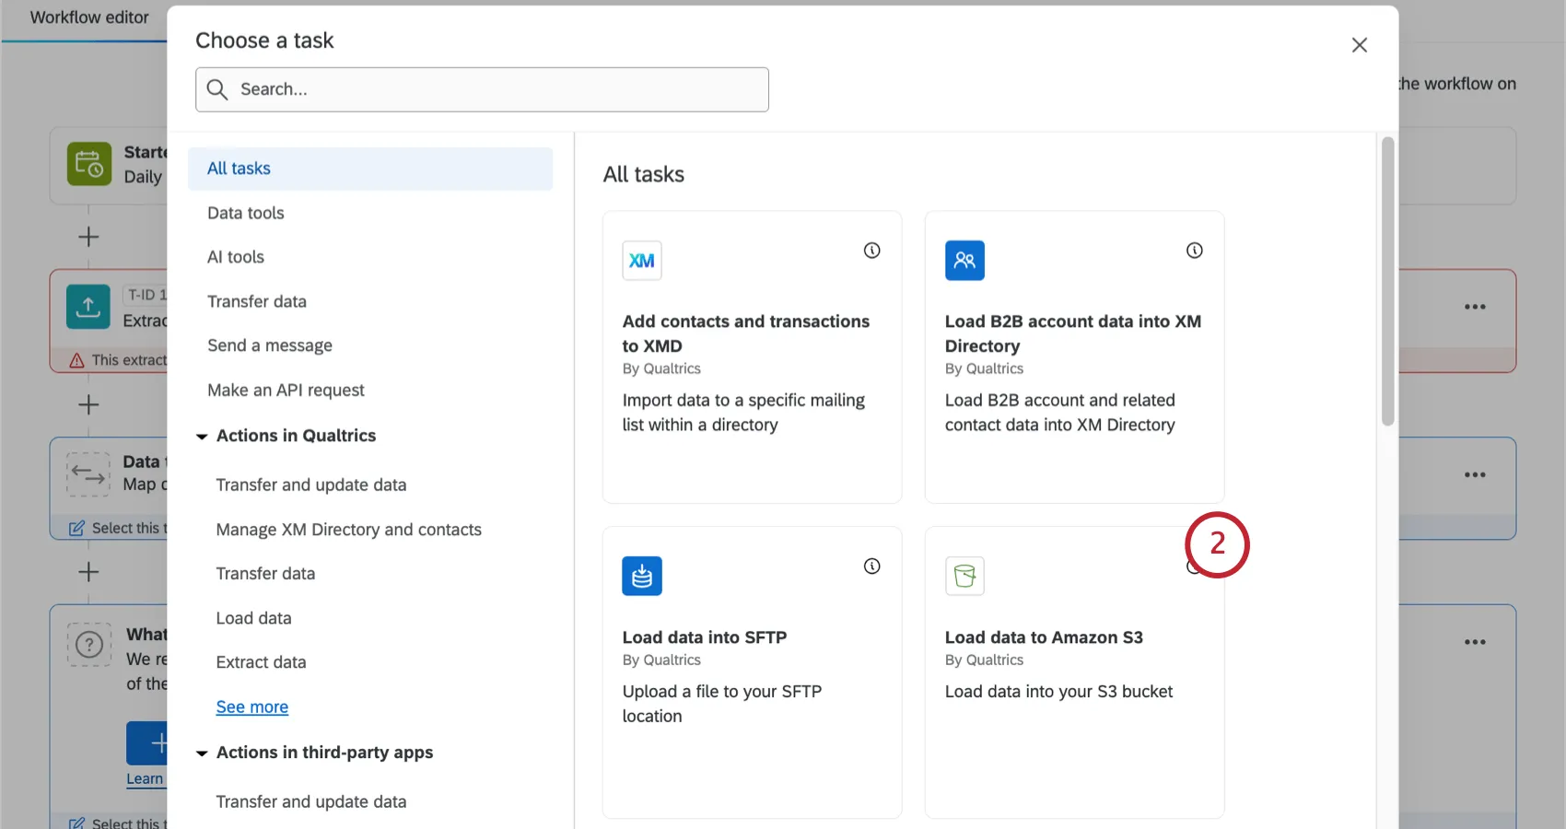This screenshot has height=829, width=1566.
Task: Click the calendar icon on the Daily starter step
Action: click(88, 165)
